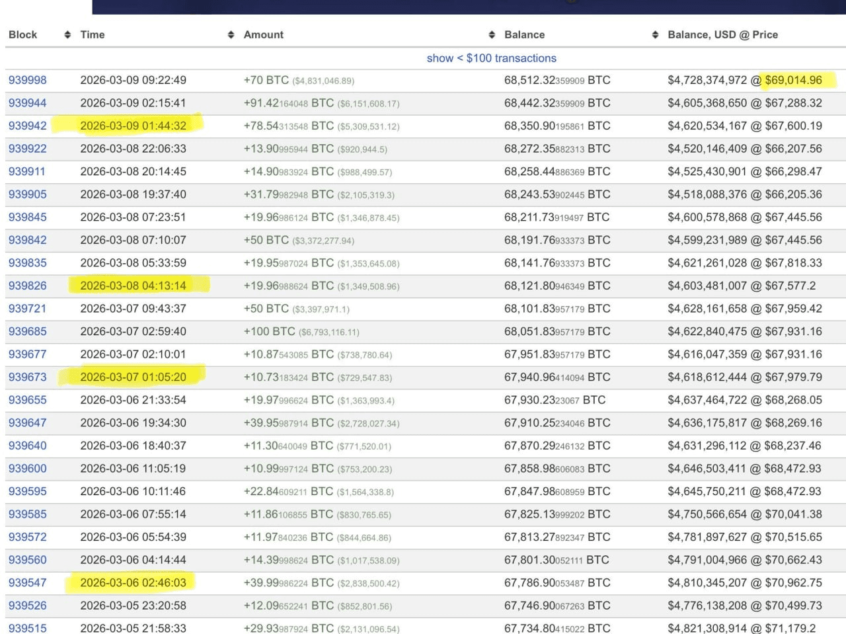
Task: Show transactions under $100 link
Action: tap(491, 58)
